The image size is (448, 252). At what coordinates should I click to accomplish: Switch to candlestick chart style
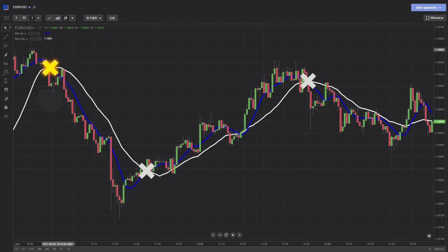click(x=65, y=18)
